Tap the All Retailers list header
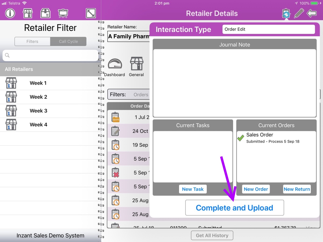Screen dimensions: 323x242 (50, 69)
